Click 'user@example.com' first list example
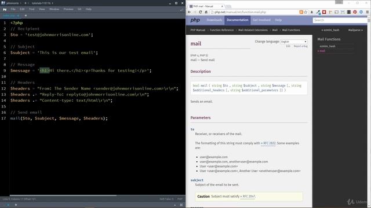 pos(214,157)
